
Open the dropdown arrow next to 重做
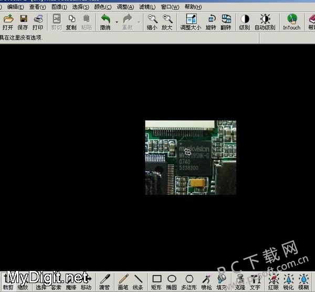point(139,22)
